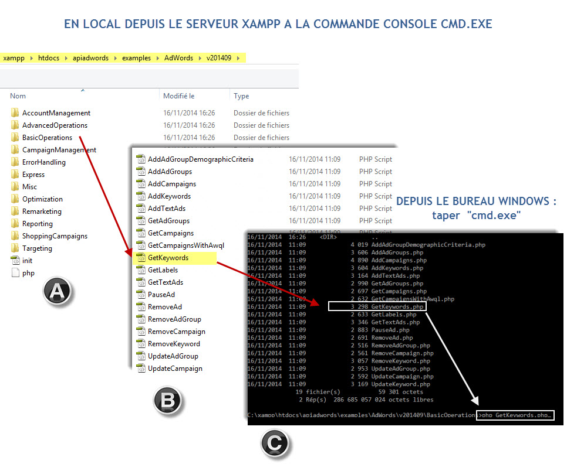The image size is (567, 464).
Task: Open the AccountManagement folder icon
Action: (x=15, y=113)
